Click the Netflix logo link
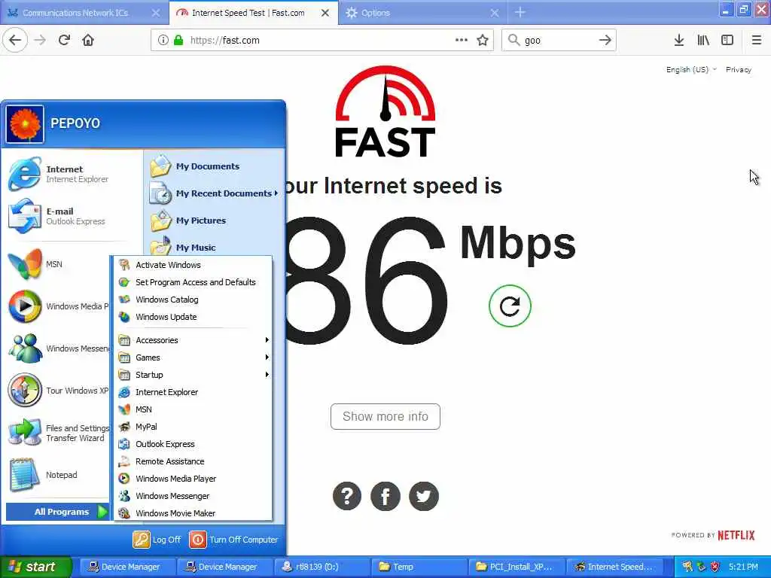This screenshot has height=578, width=771. [x=736, y=535]
